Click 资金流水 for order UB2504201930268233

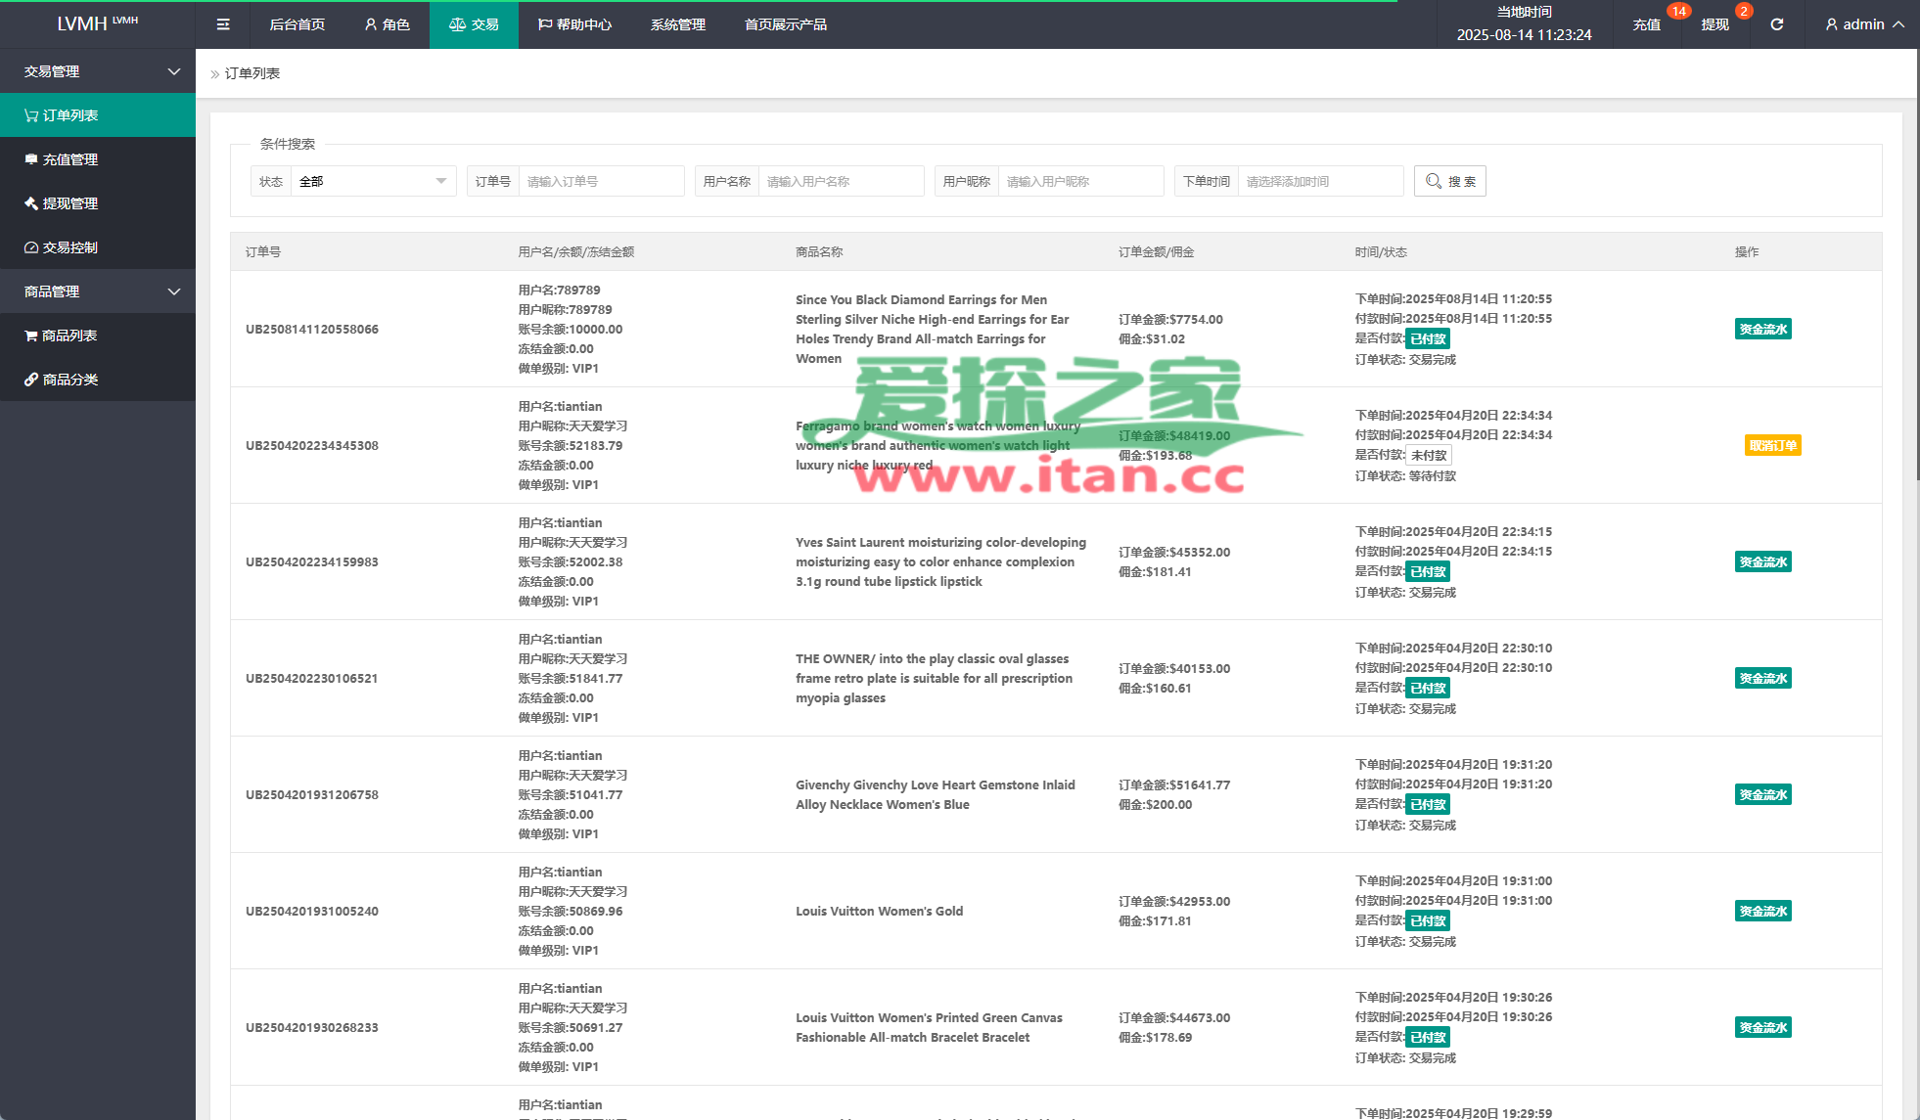tap(1762, 1027)
